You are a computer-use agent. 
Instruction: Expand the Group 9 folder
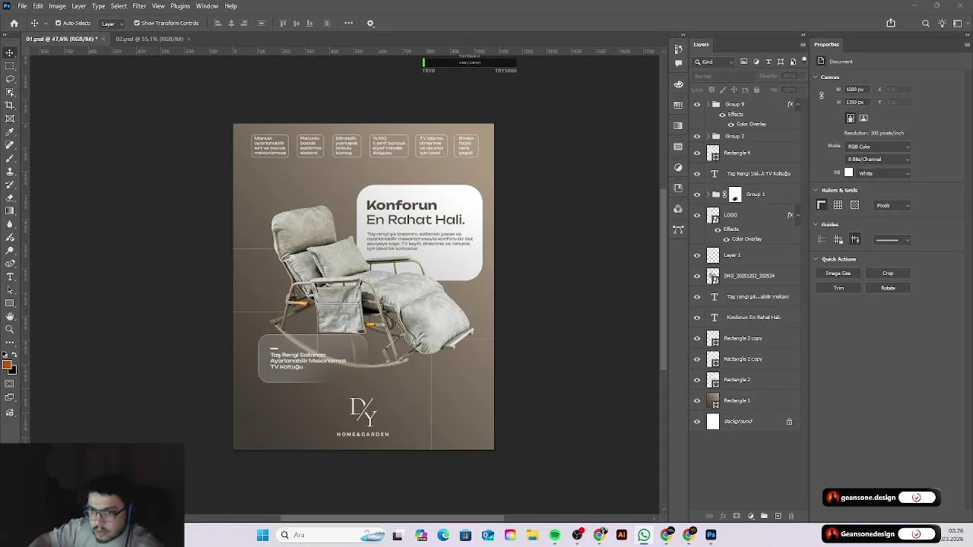point(708,105)
